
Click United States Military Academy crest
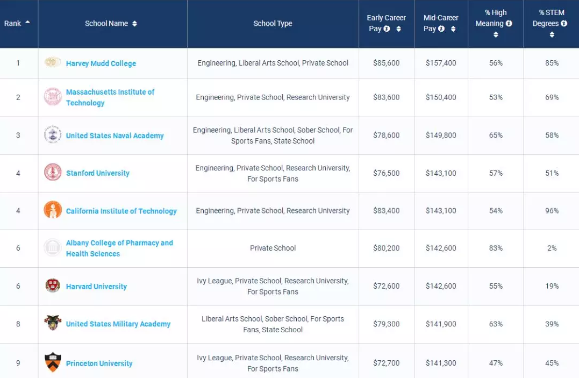[53, 323]
